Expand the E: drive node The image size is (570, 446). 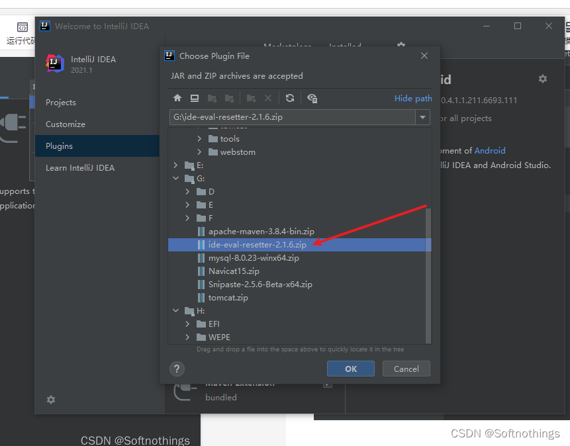[175, 165]
